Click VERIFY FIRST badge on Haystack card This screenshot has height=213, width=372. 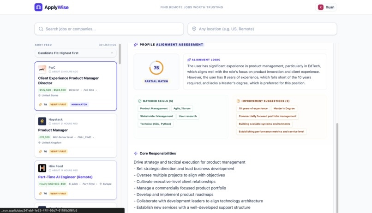(58, 151)
